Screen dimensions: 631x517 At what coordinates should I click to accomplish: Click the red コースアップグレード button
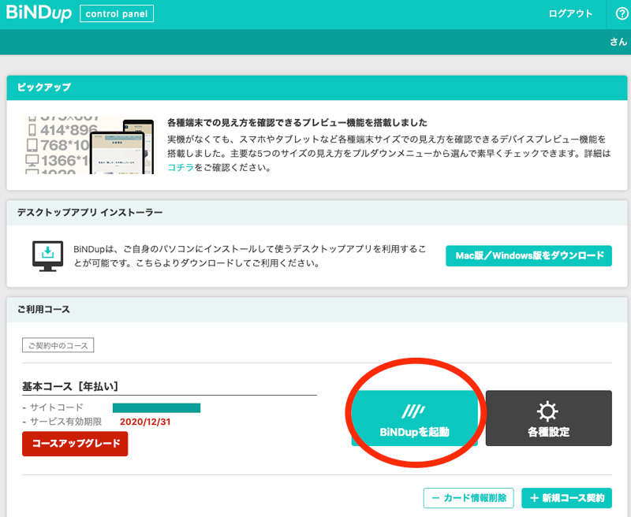pyautogui.click(x=75, y=444)
